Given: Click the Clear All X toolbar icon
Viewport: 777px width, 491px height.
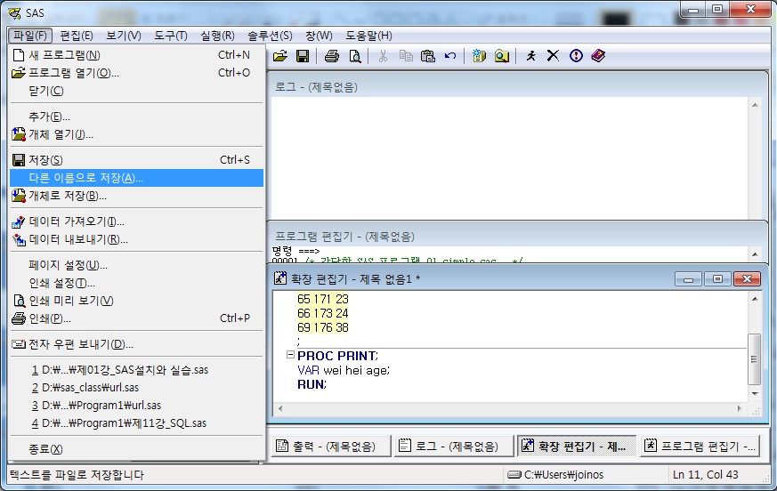Looking at the screenshot, I should click(x=553, y=56).
